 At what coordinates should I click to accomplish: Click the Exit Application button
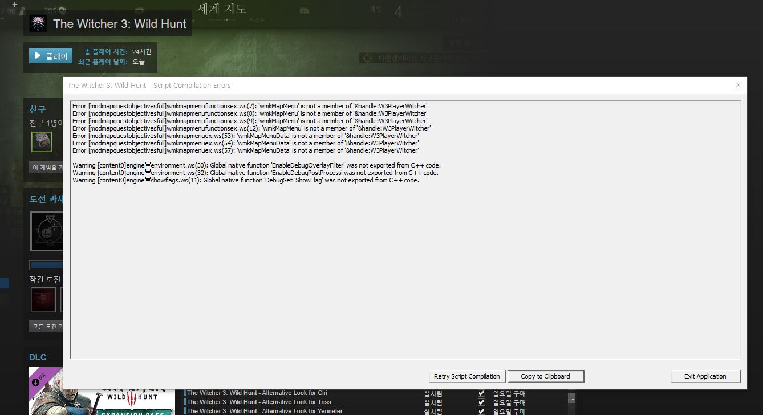pyautogui.click(x=705, y=376)
